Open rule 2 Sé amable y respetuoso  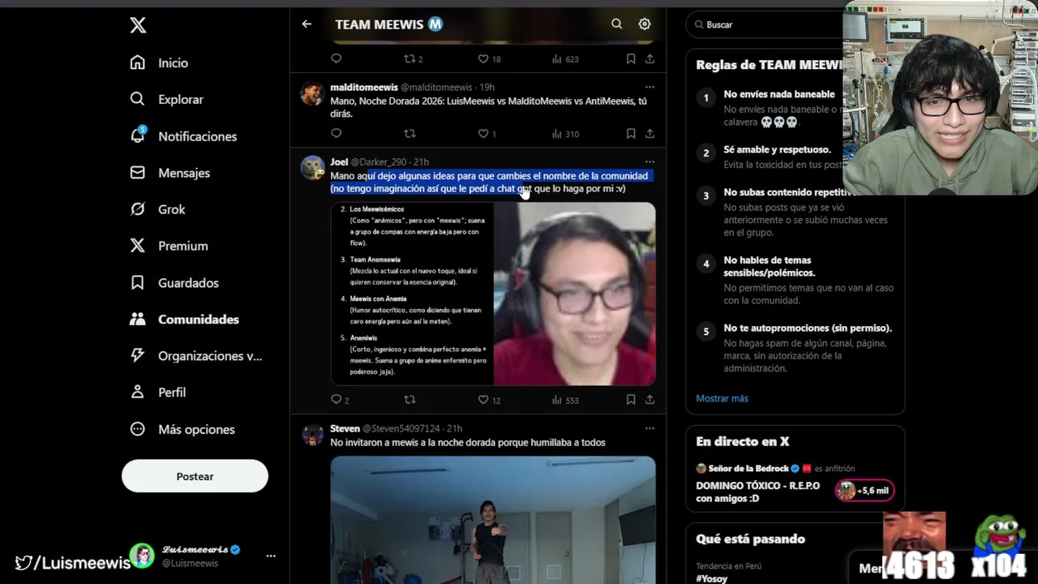pyautogui.click(x=777, y=150)
